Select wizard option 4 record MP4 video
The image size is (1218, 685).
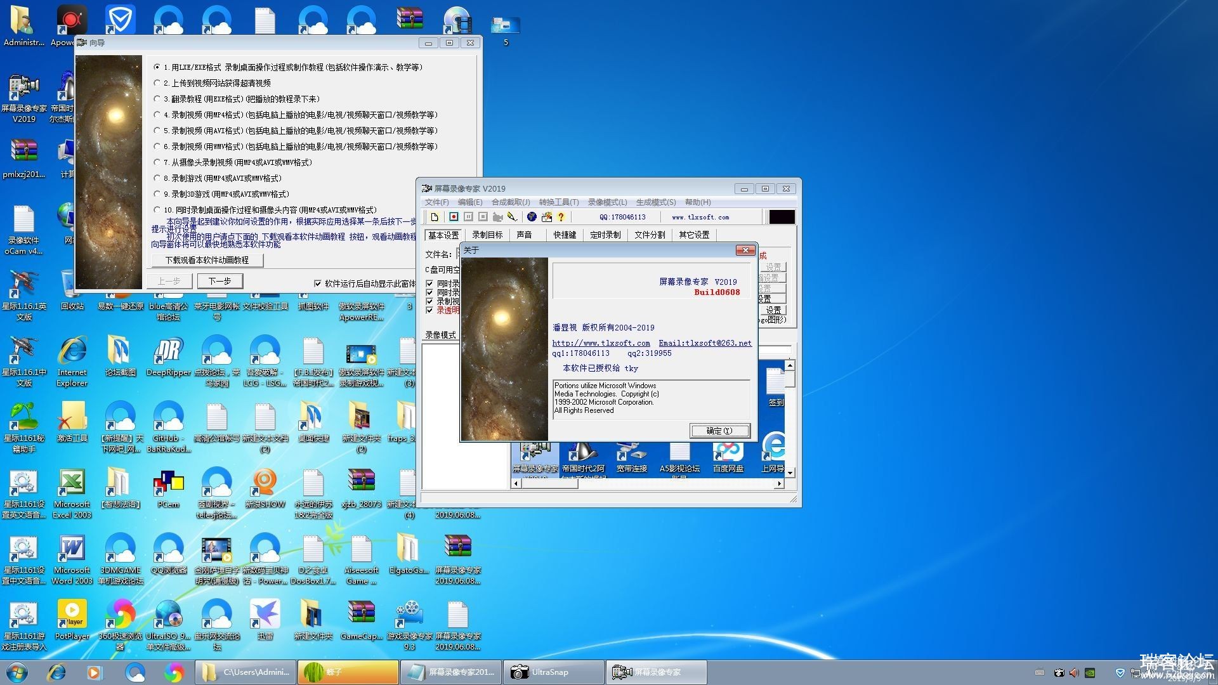point(296,115)
